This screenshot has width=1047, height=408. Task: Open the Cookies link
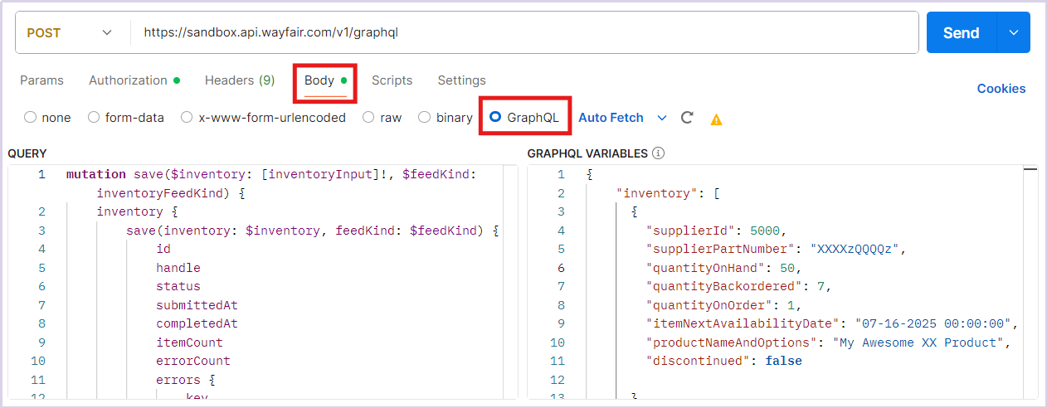[x=1001, y=89]
